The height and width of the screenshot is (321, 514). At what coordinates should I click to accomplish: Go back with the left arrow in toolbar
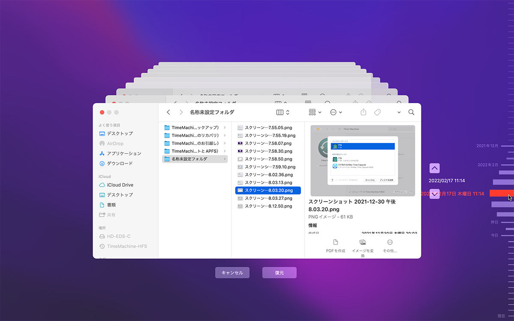tap(168, 112)
